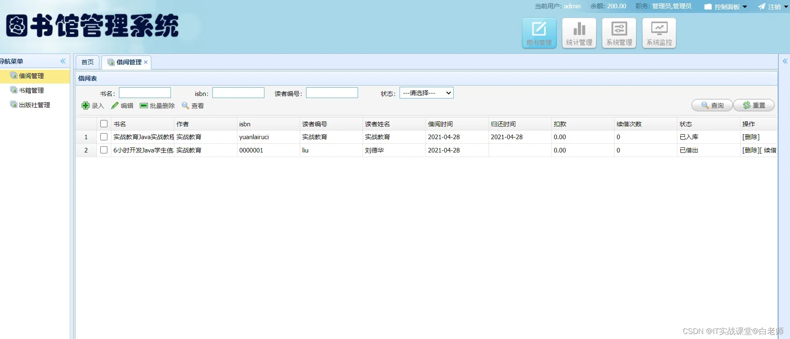
Task: Expand the right side panel
Action: click(785, 61)
